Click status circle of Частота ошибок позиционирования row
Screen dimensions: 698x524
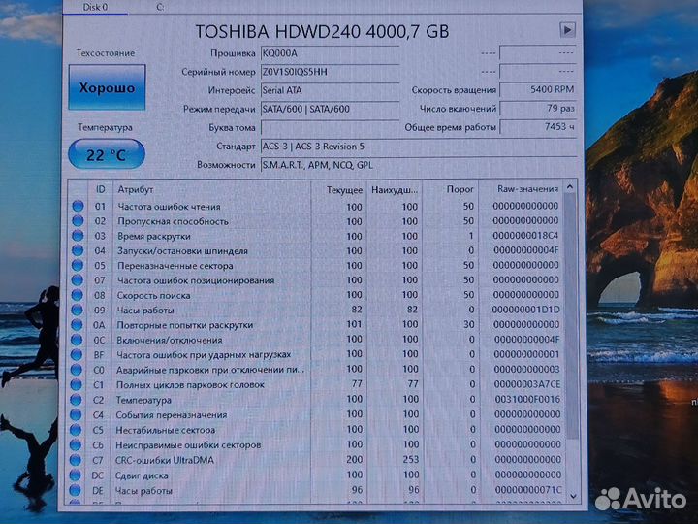point(78,279)
